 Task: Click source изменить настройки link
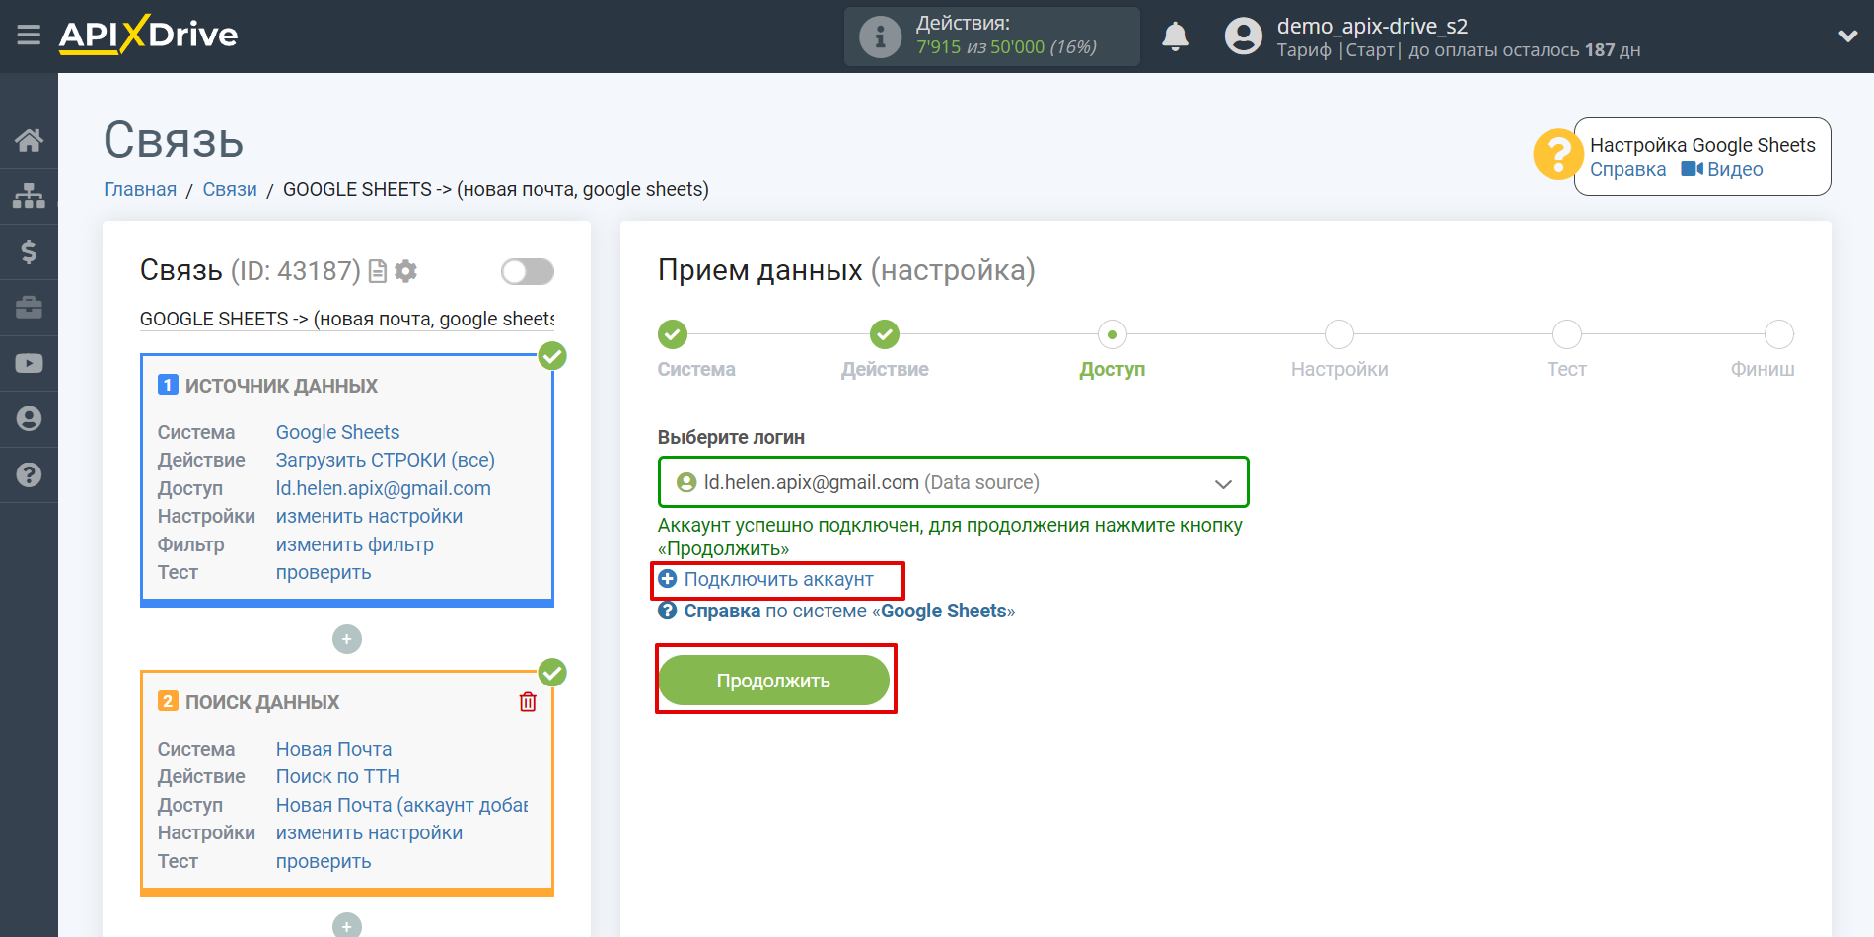click(x=369, y=516)
